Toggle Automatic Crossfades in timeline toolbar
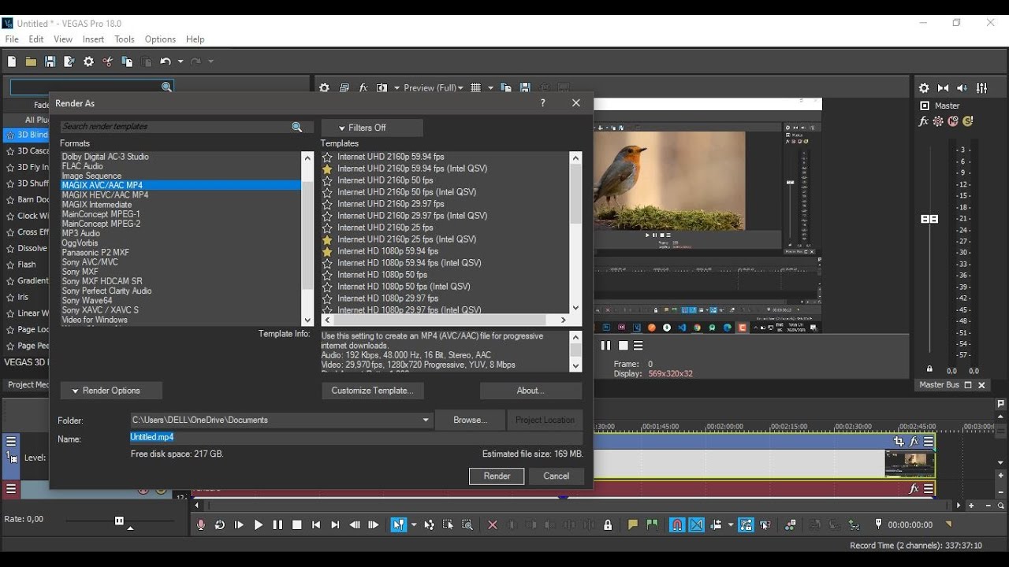This screenshot has width=1009, height=567. point(697,524)
